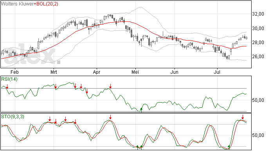Click the Jul label on time axis

(217, 72)
